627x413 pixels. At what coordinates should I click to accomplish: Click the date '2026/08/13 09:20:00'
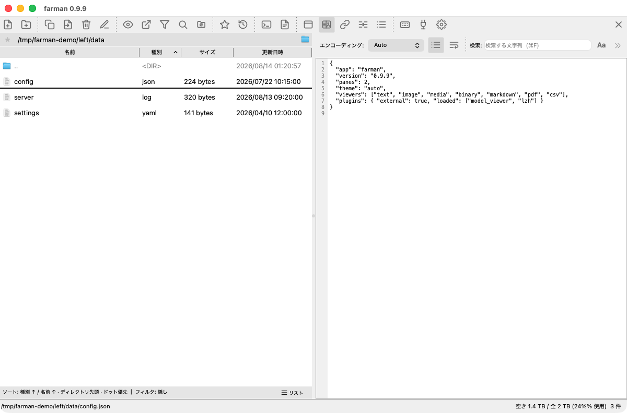coord(269,98)
